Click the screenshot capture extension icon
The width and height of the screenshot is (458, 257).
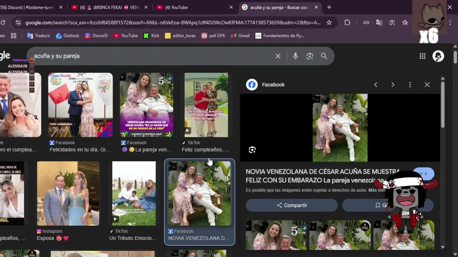(392, 22)
